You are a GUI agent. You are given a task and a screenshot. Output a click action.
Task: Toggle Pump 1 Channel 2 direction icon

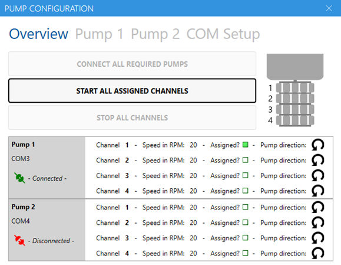pyautogui.click(x=317, y=160)
